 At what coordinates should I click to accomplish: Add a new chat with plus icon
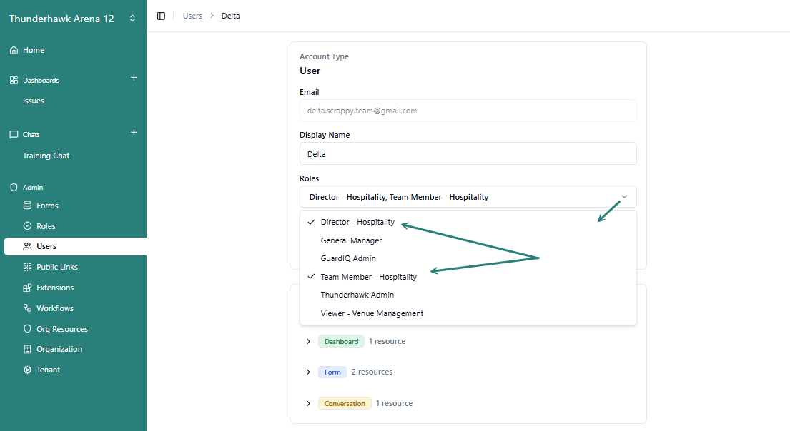tap(134, 133)
